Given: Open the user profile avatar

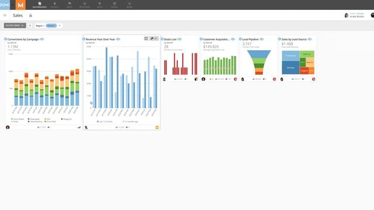Looking at the screenshot, I should click(x=347, y=16).
